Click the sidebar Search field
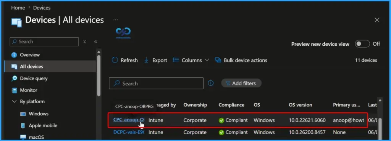The image size is (391, 141). [44, 42]
